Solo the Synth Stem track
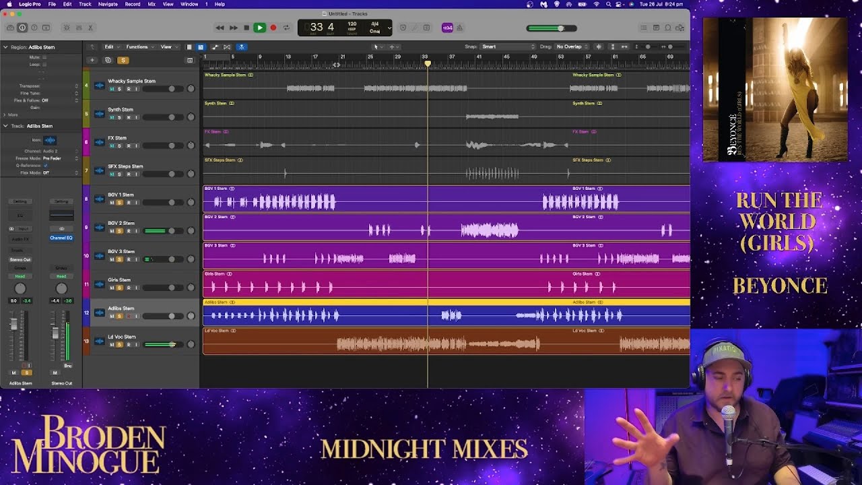 coord(120,117)
